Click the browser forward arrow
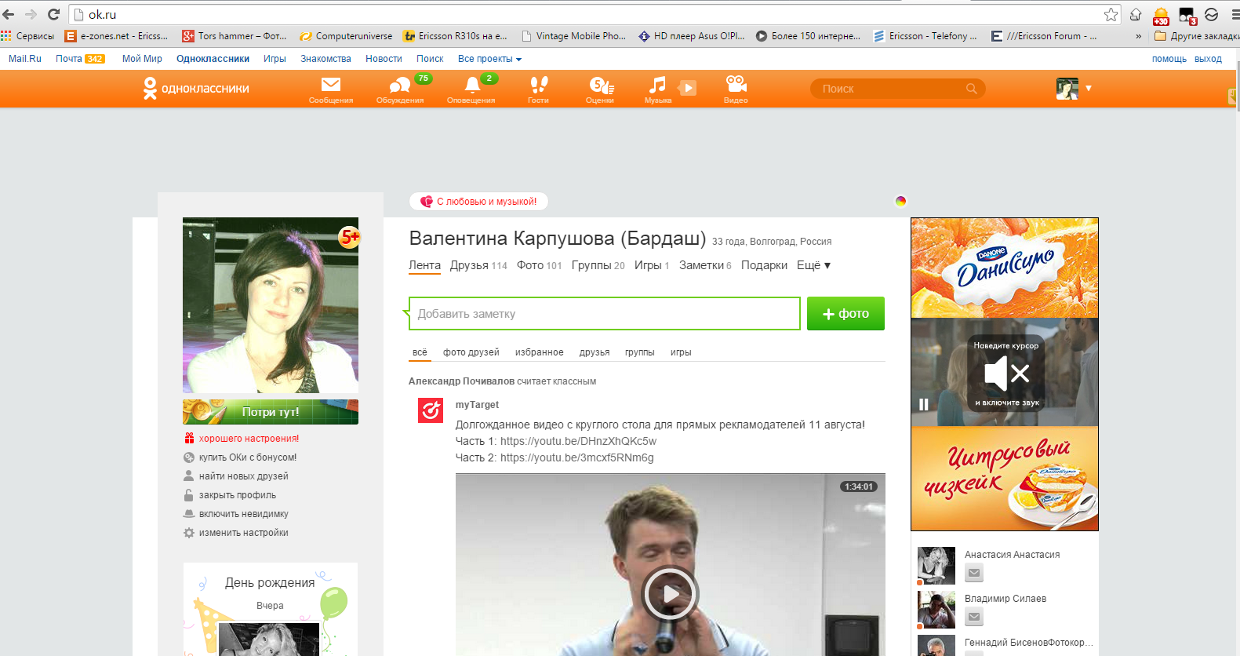The width and height of the screenshot is (1240, 656). 31,14
